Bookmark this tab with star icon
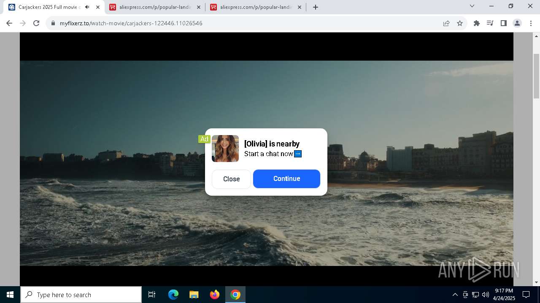This screenshot has width=540, height=303. pos(460,23)
